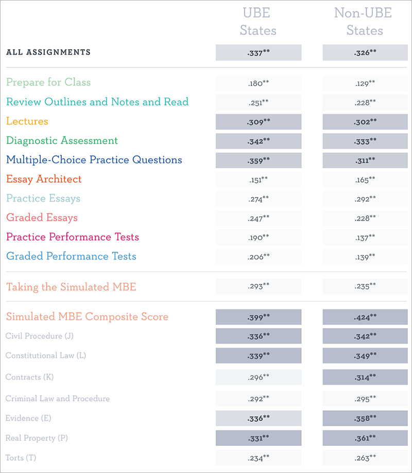Select Simulated MBE Composite Score label
412x473 pixels.
click(87, 317)
